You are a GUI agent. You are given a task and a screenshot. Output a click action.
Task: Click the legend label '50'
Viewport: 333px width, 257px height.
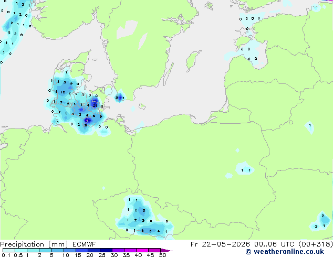pyautogui.click(x=163, y=255)
